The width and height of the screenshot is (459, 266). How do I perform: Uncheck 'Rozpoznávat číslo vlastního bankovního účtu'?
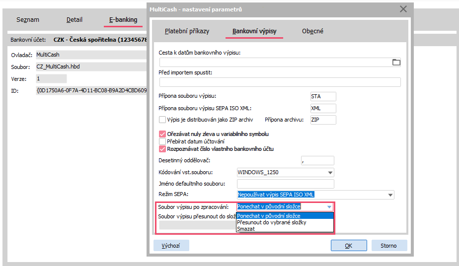point(162,149)
